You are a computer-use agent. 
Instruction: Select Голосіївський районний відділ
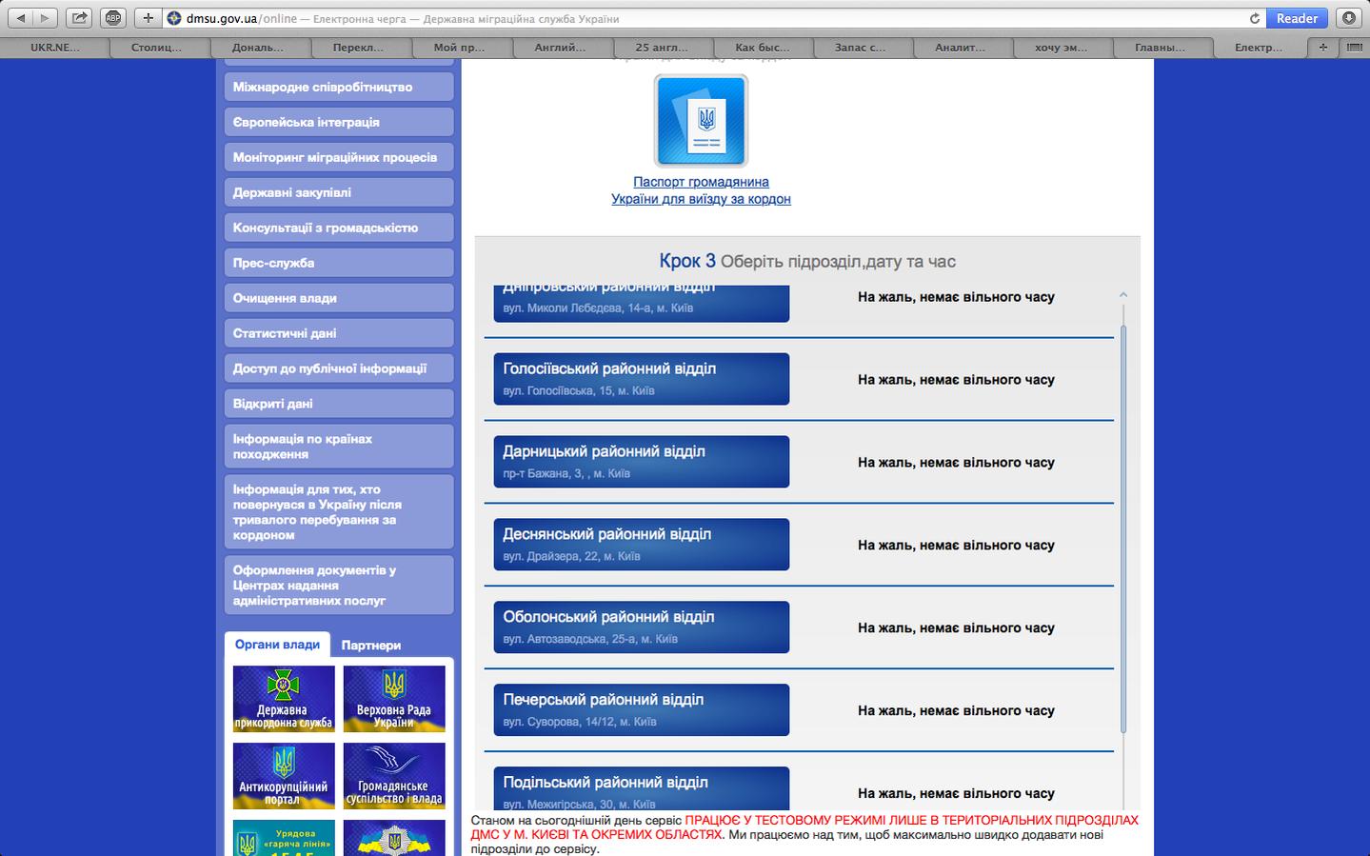[641, 379]
